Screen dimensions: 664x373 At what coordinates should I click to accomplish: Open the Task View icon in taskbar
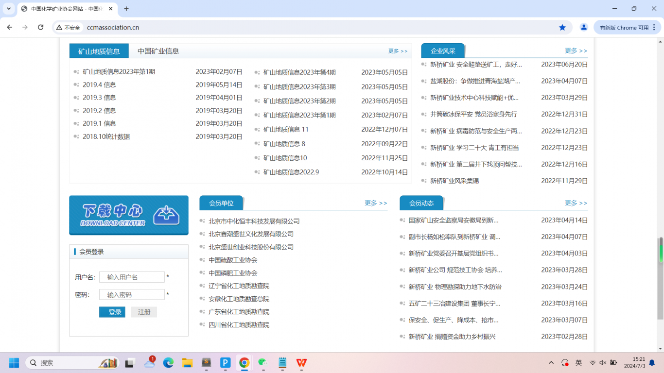[130, 363]
